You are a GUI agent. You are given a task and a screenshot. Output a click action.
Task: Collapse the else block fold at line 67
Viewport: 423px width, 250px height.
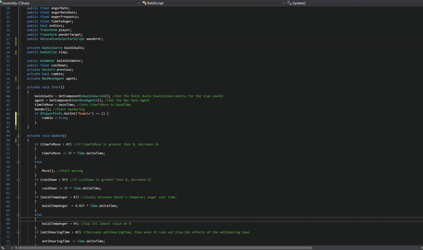click(x=19, y=215)
